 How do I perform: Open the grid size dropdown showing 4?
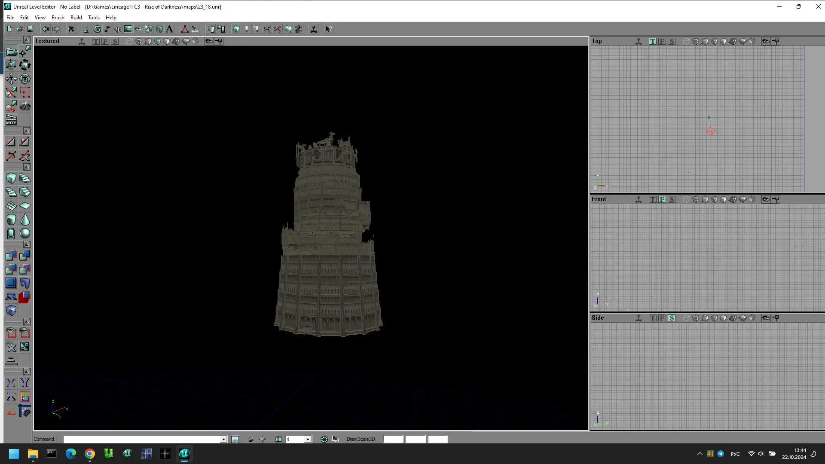point(308,439)
